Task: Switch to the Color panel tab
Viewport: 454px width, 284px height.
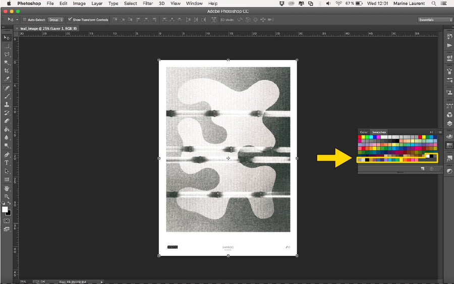Action: 364,132
